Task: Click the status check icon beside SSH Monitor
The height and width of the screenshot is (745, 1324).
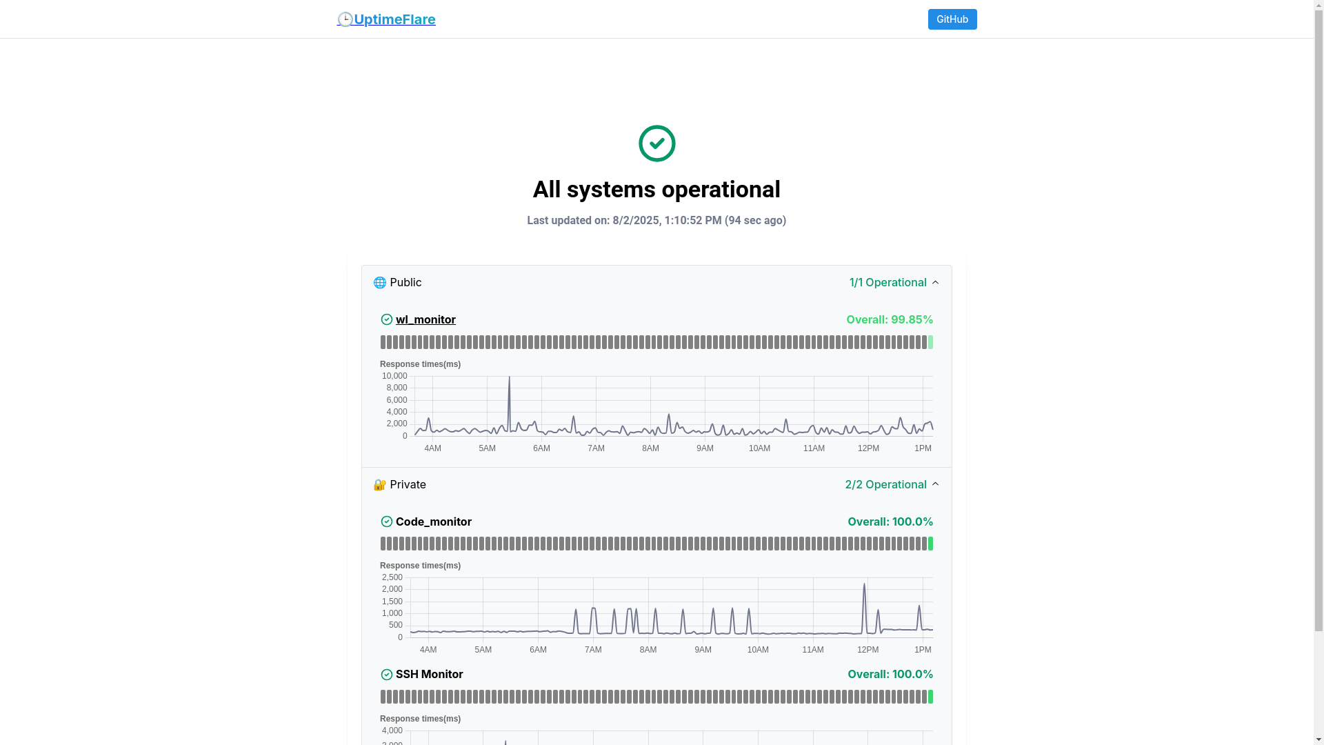Action: [x=387, y=675]
